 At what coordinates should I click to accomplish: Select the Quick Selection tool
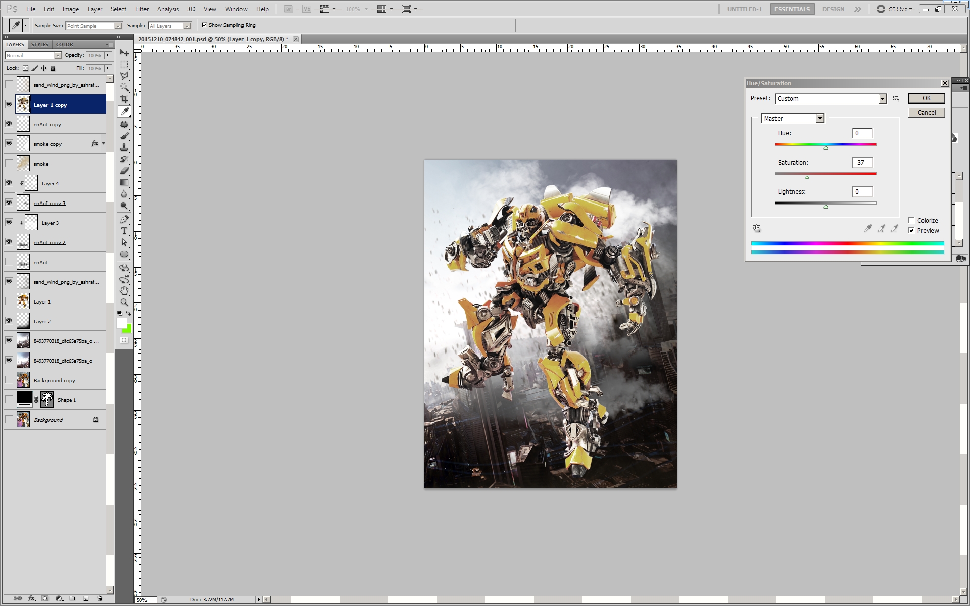[x=124, y=87]
